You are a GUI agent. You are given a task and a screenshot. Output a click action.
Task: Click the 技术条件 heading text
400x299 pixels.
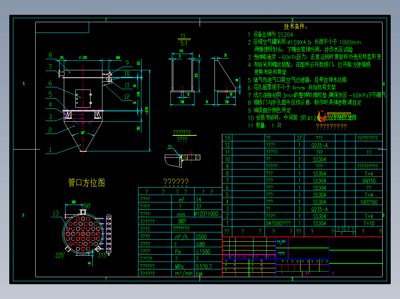coord(296,27)
